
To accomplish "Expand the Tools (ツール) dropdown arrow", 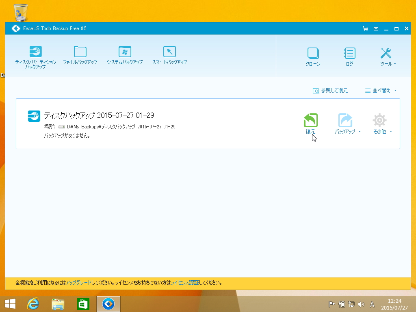I will (x=395, y=64).
